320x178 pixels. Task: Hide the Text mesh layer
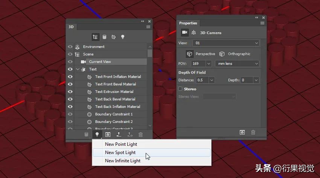pos(70,69)
